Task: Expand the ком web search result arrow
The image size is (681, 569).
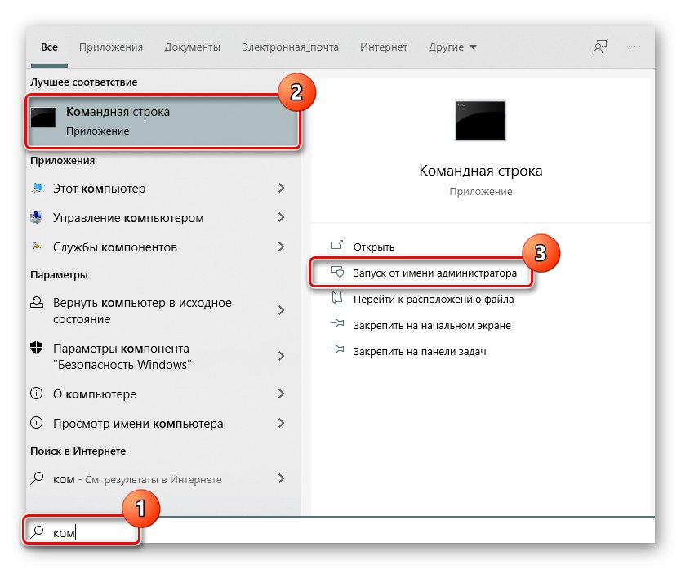Action: (282, 478)
